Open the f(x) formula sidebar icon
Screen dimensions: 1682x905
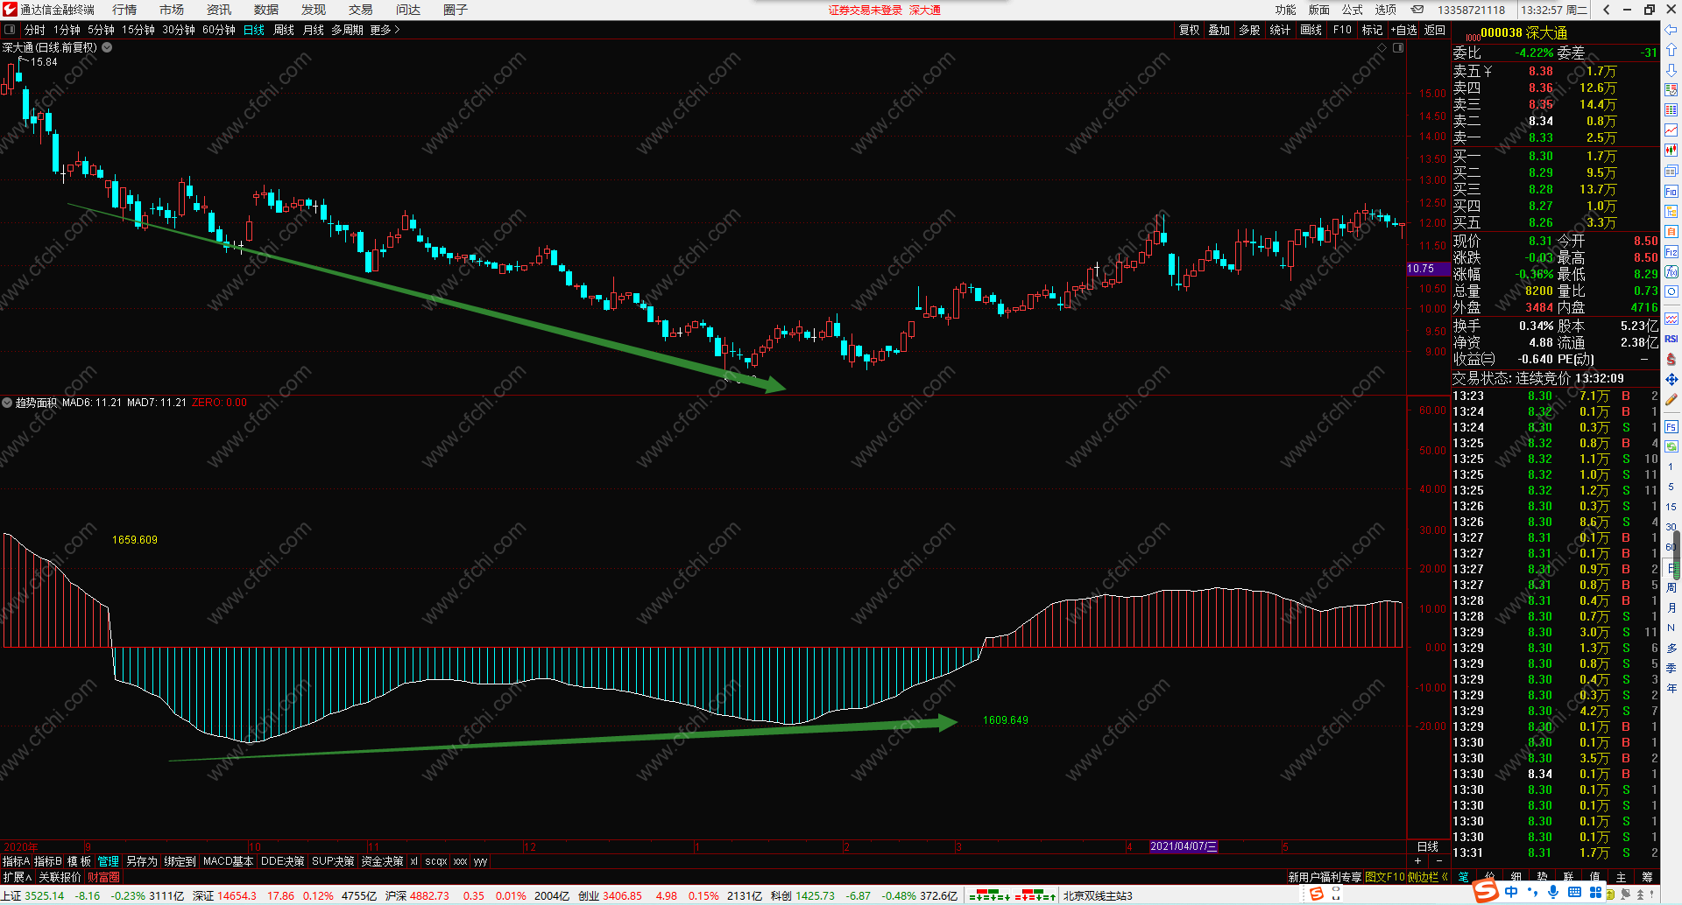tap(1671, 271)
